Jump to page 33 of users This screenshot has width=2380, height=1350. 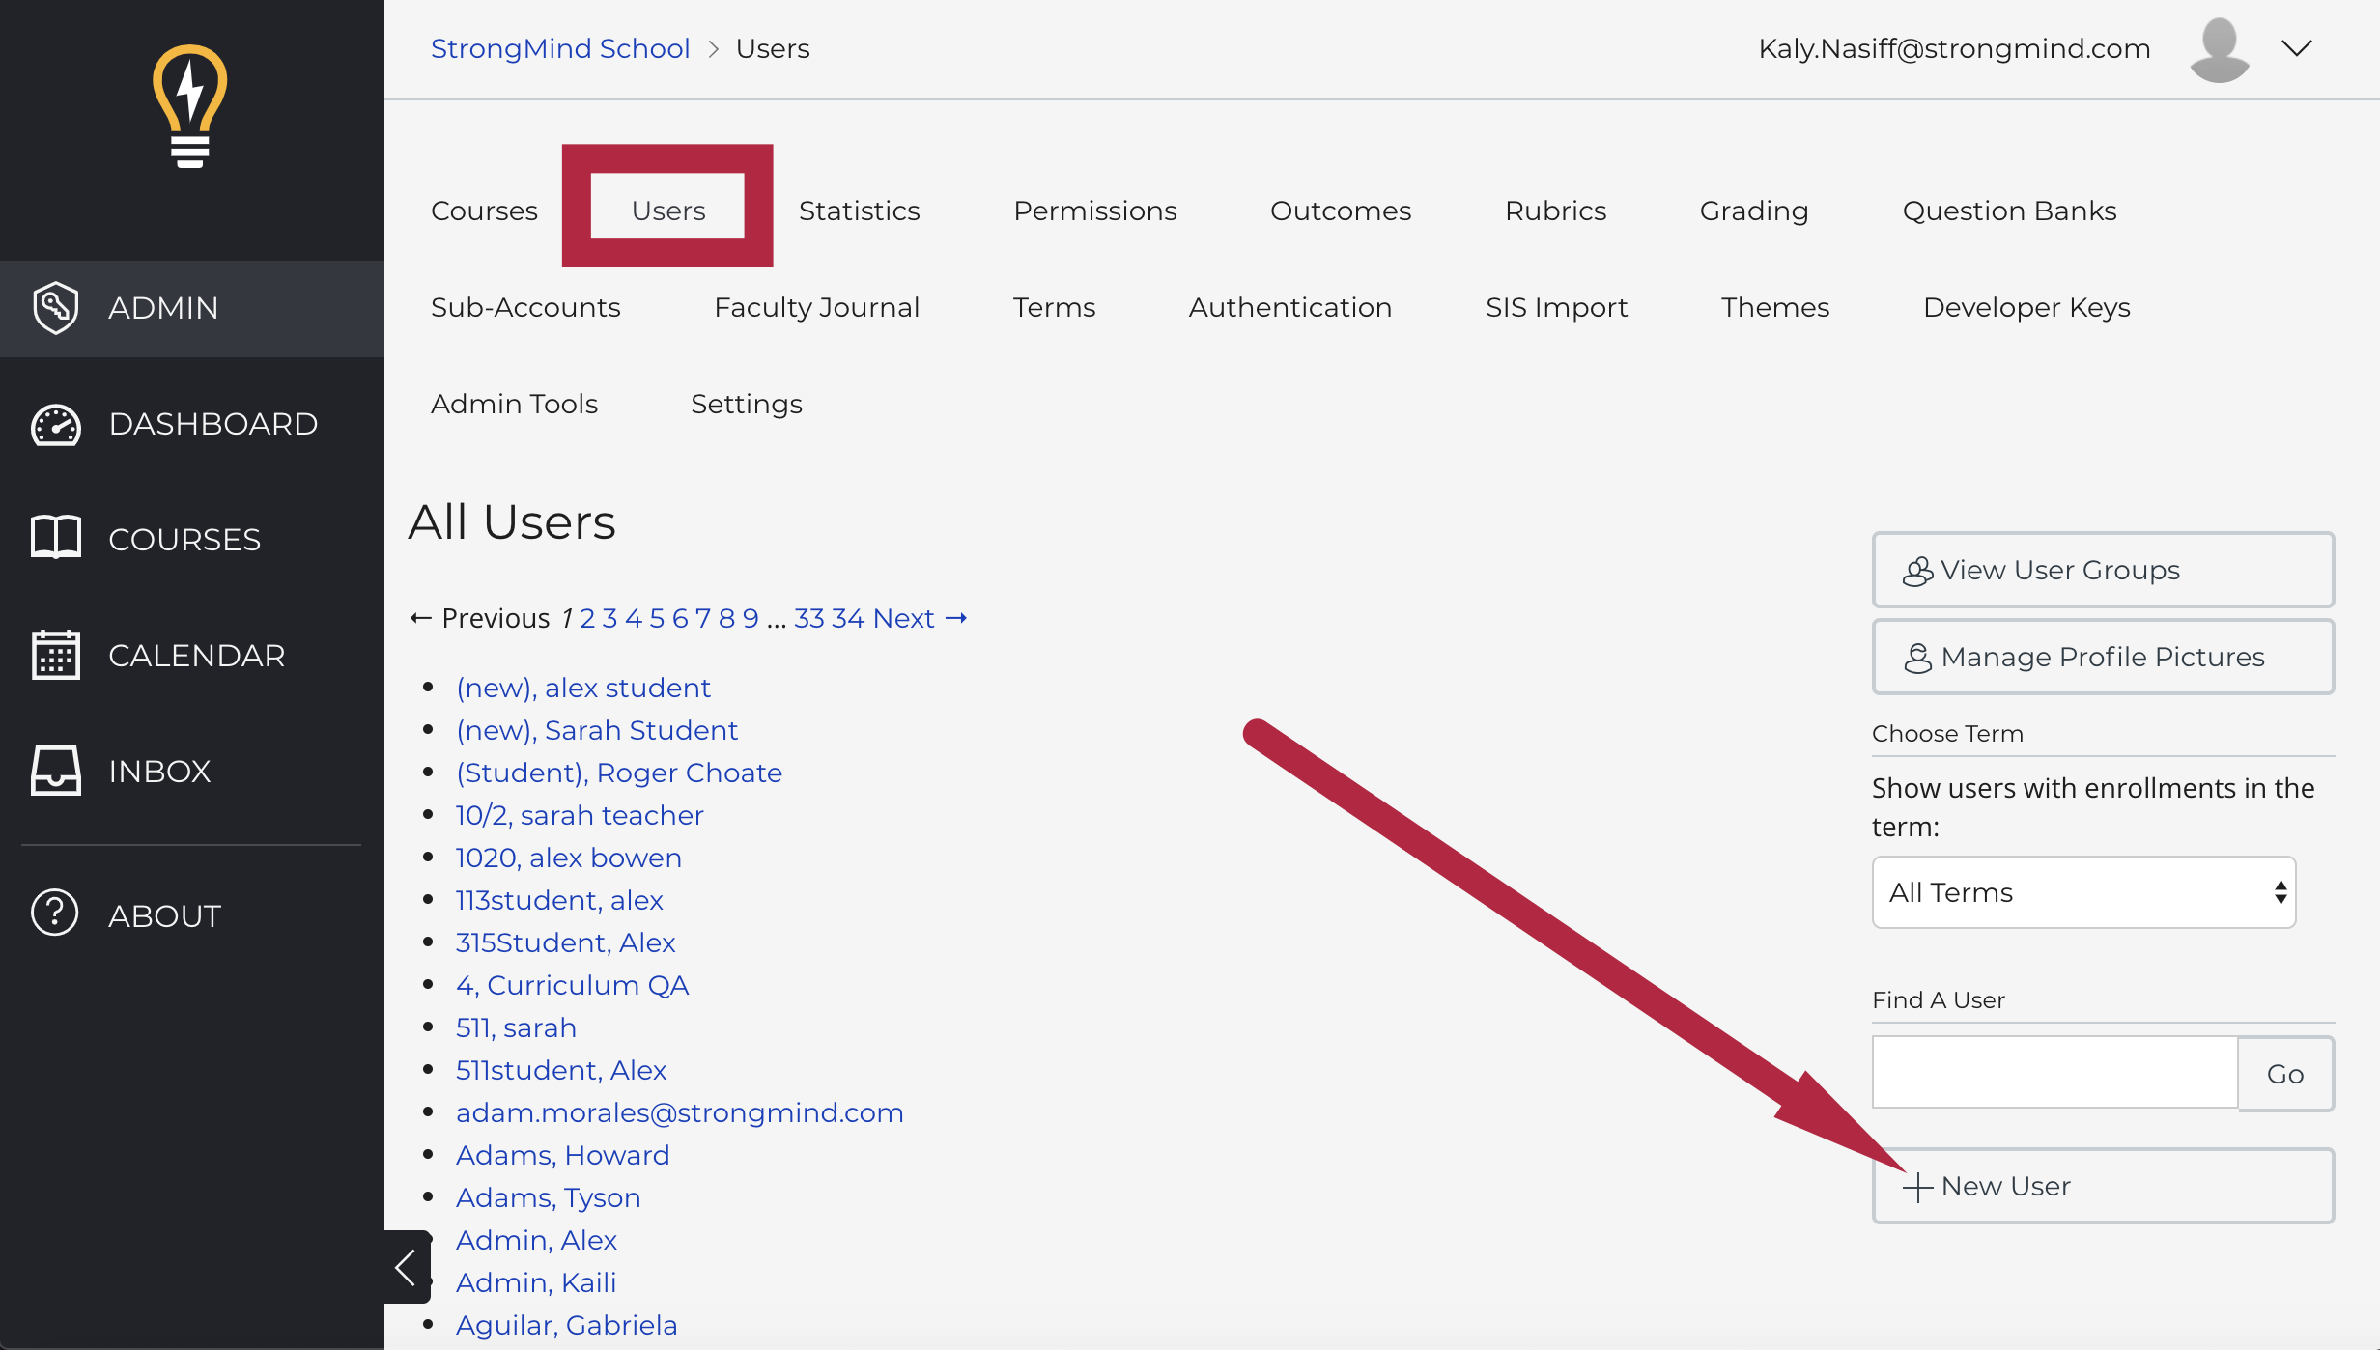809,618
